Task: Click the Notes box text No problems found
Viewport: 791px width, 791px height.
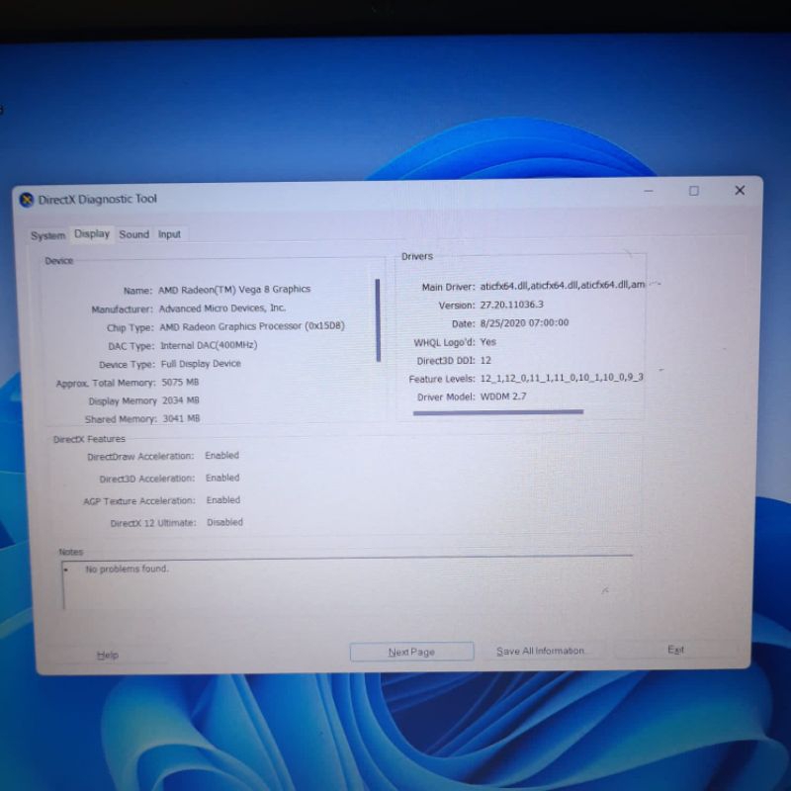Action: 127,570
